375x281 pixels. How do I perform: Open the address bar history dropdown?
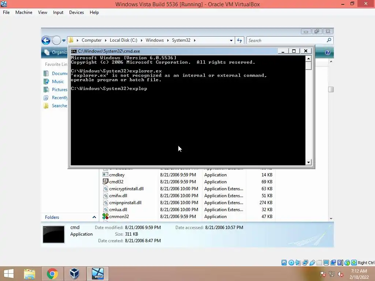pyautogui.click(x=231, y=41)
